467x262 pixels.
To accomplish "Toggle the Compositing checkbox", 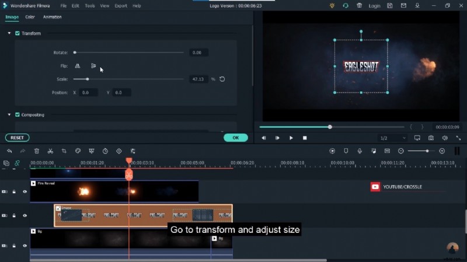I will [x=17, y=115].
